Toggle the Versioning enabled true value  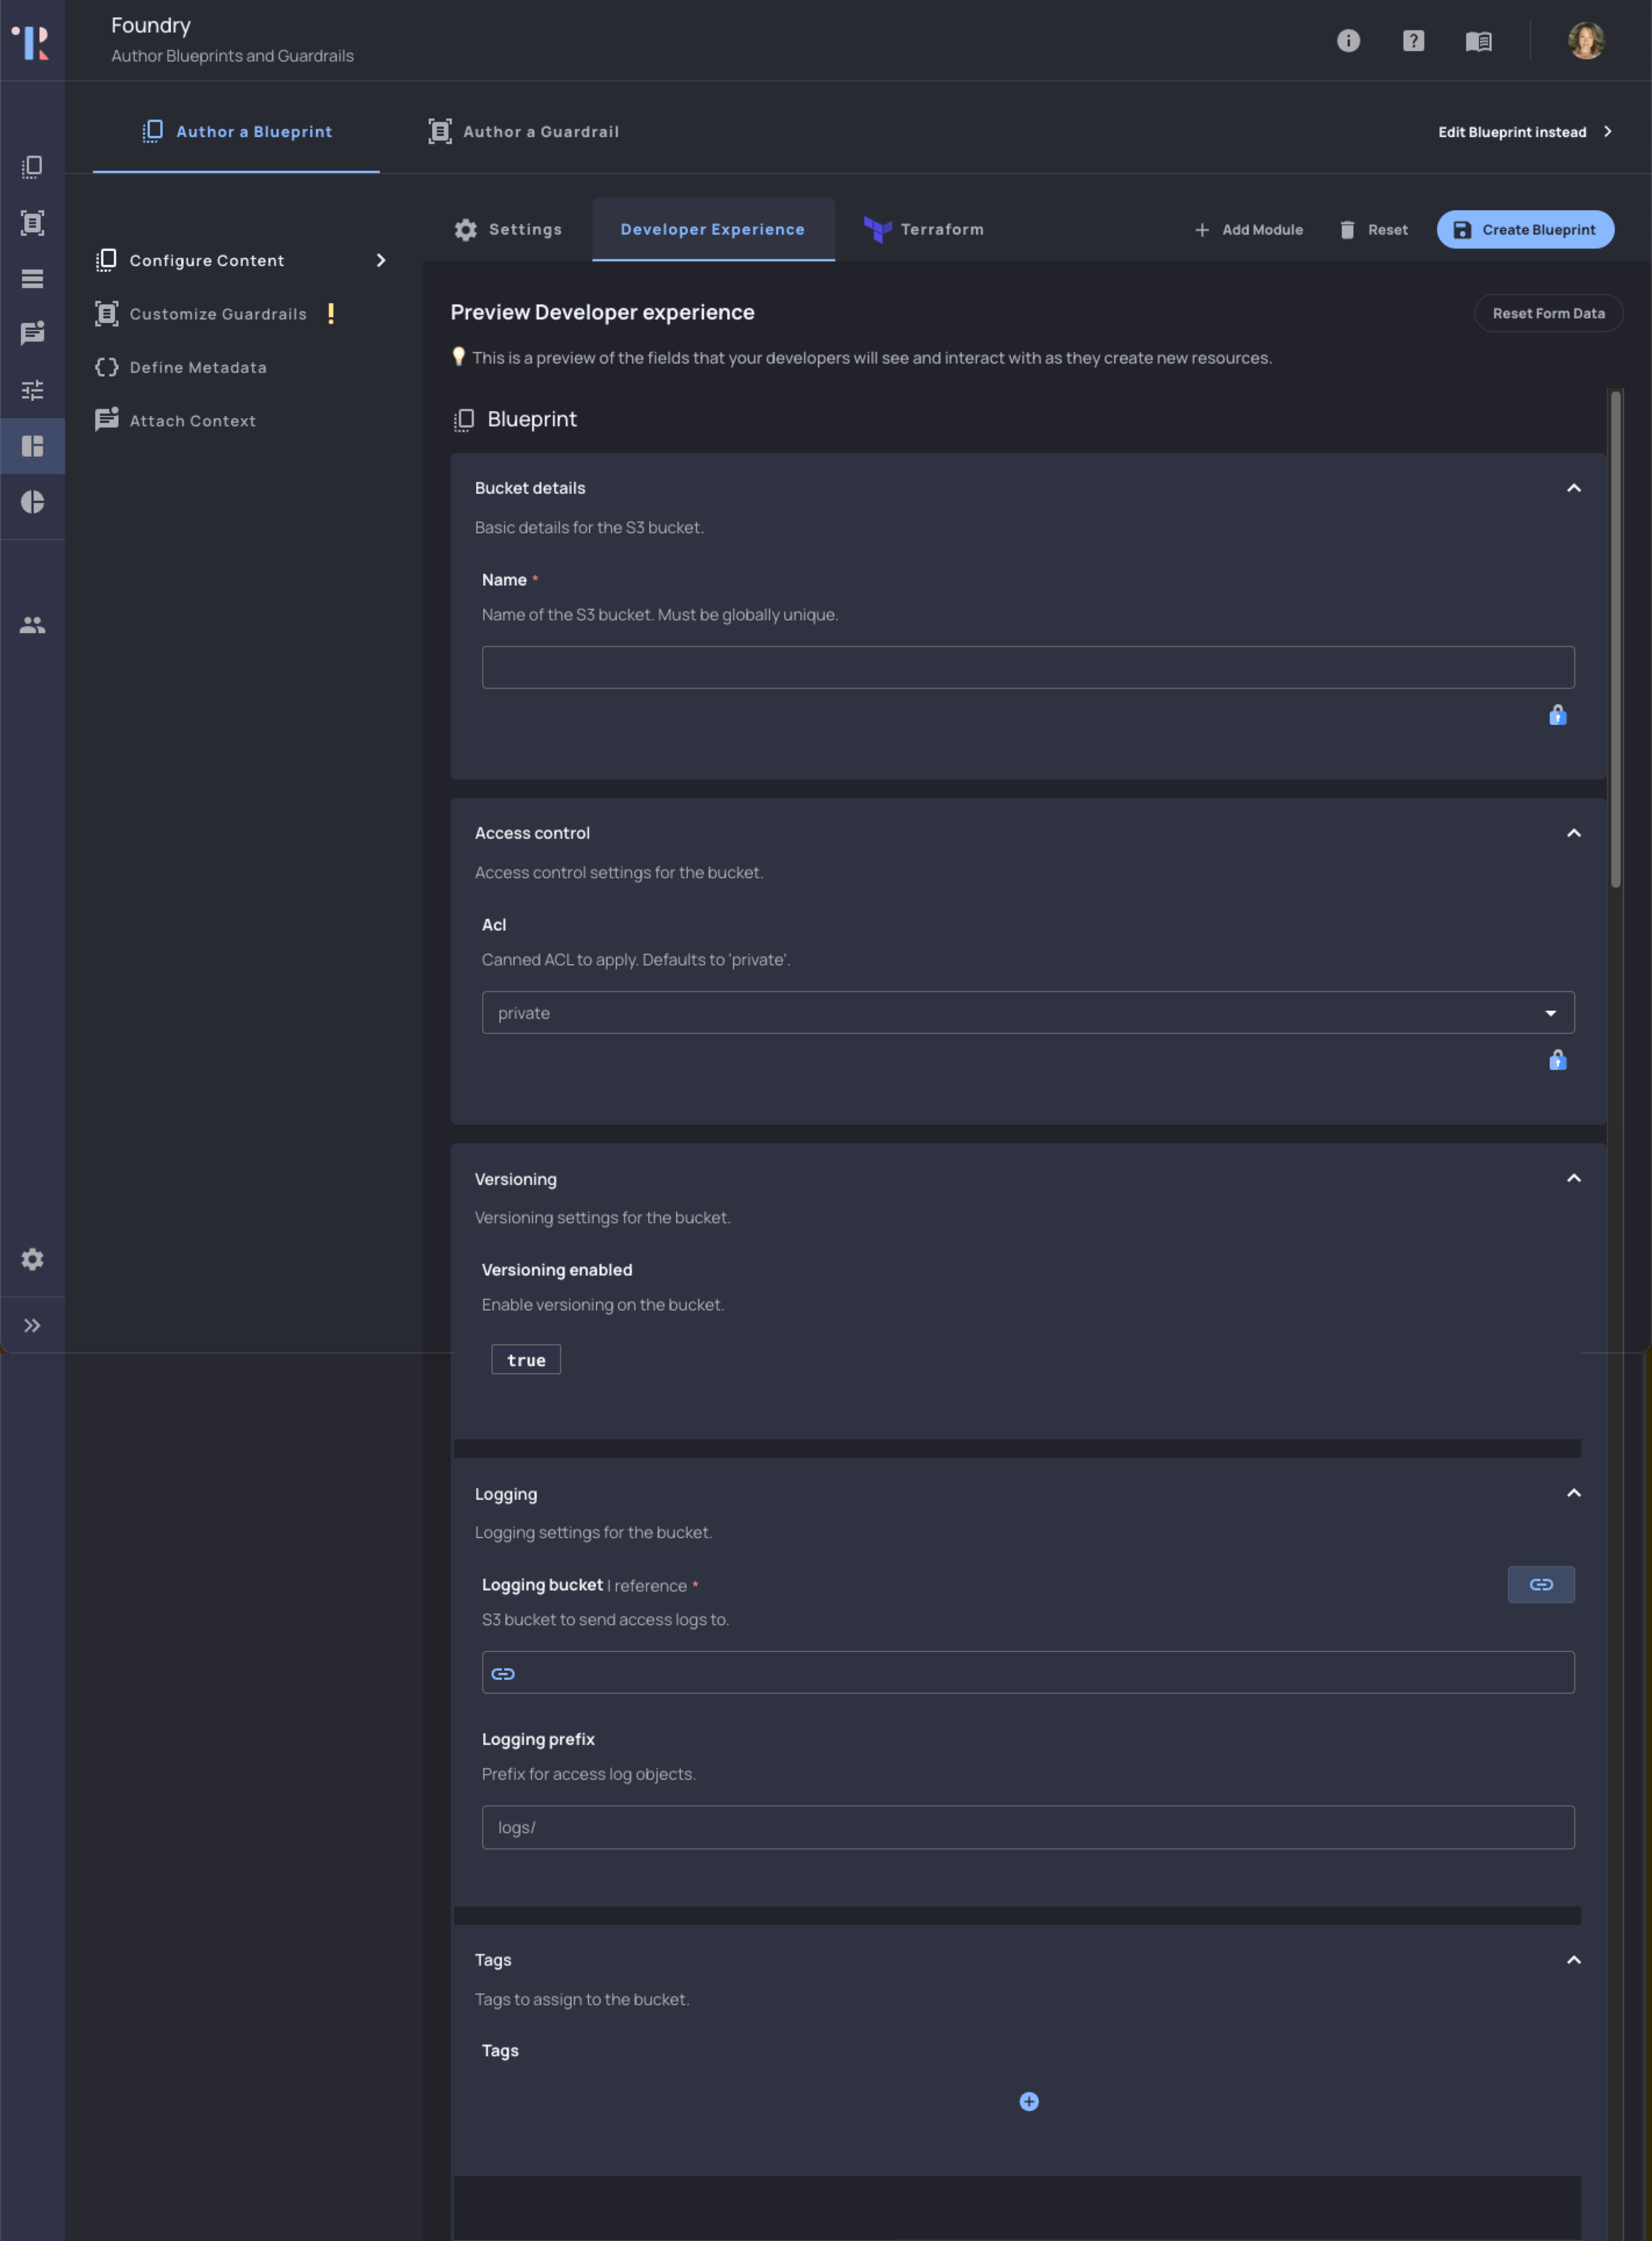[525, 1359]
